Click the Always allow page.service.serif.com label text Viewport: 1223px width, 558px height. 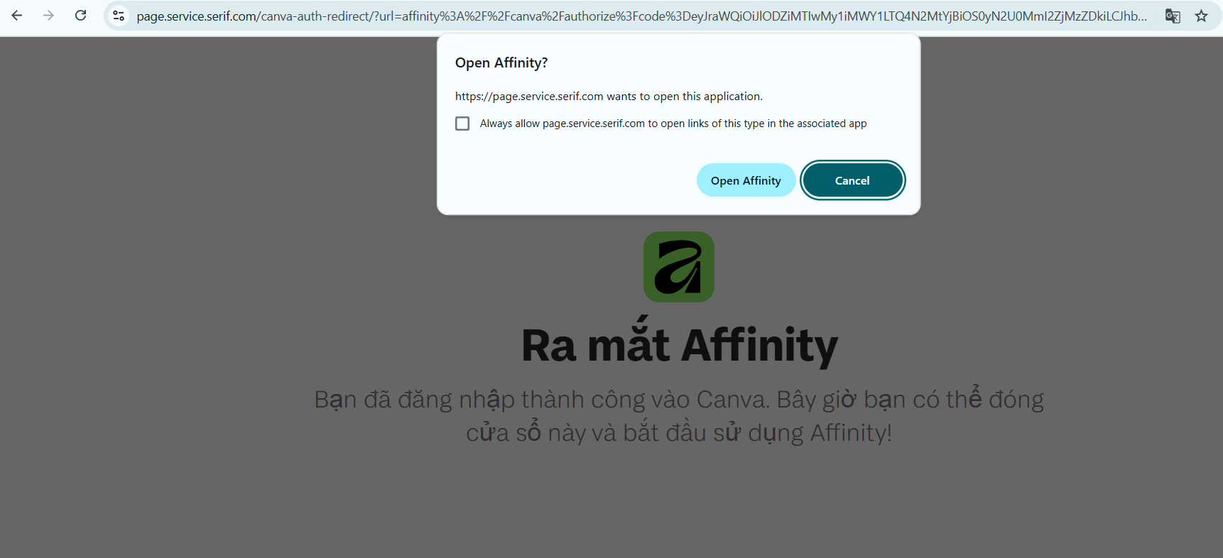pyautogui.click(x=673, y=124)
